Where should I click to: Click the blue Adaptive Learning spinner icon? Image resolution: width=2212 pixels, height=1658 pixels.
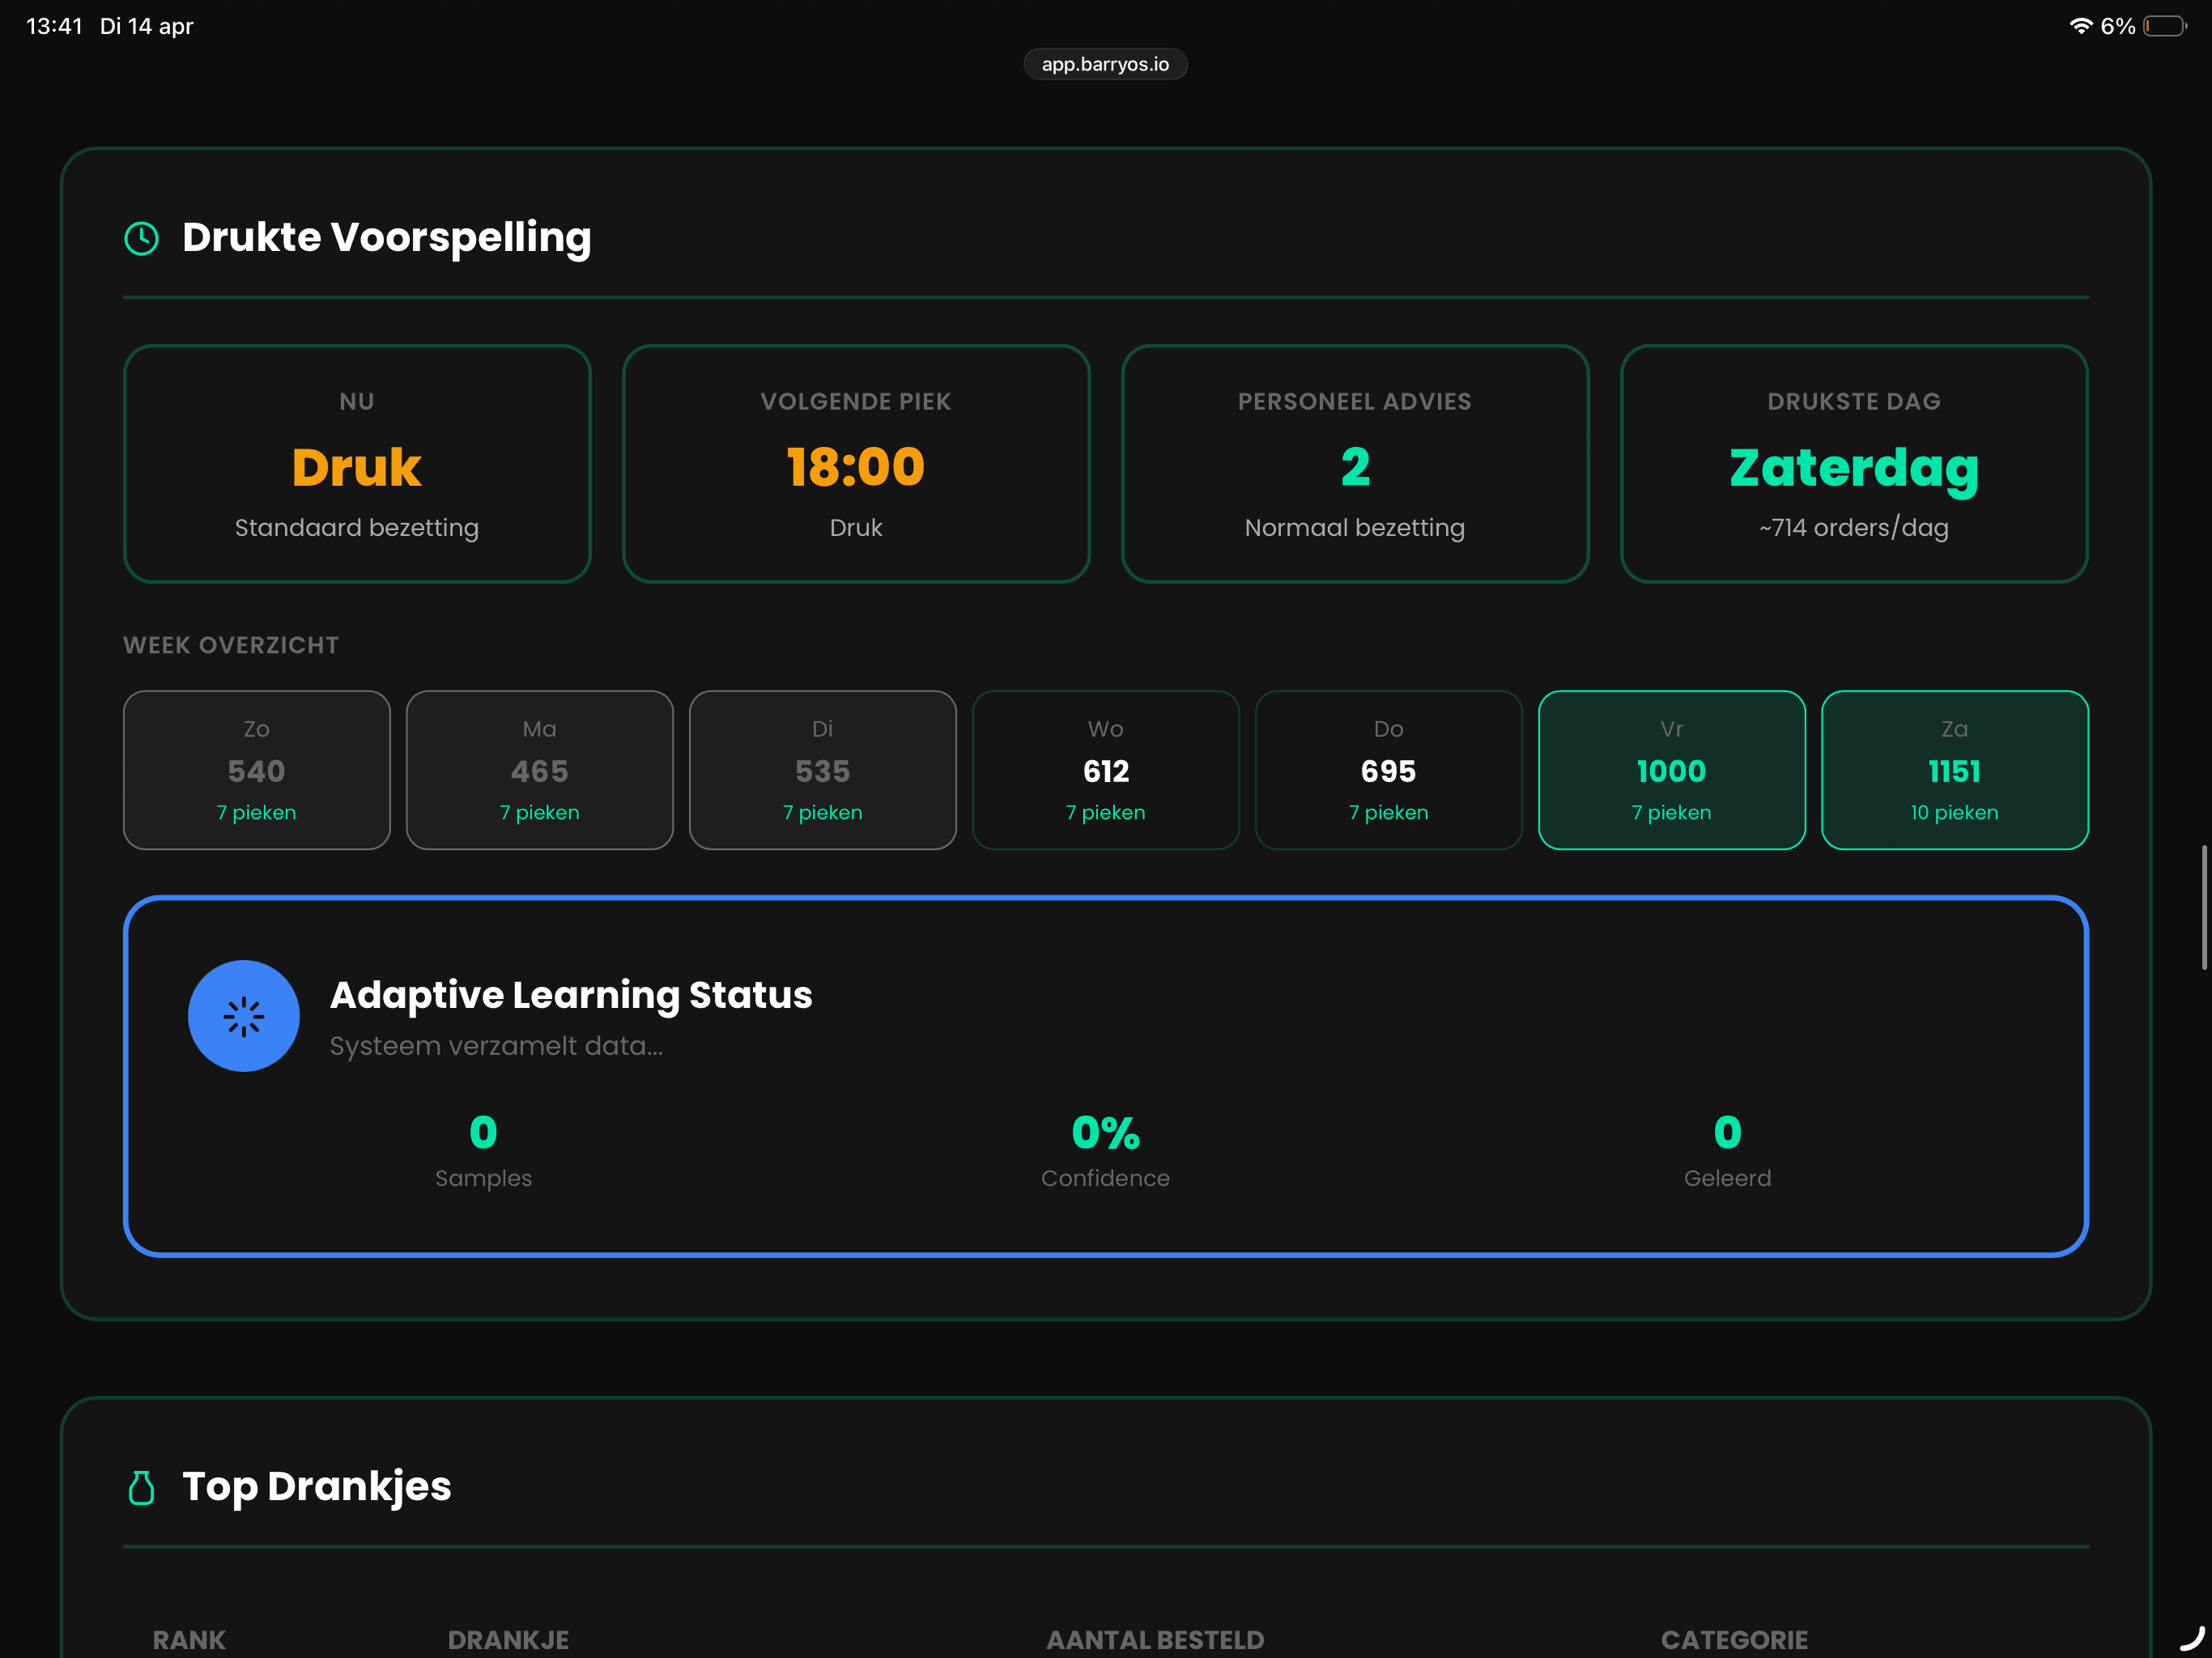pos(243,1016)
